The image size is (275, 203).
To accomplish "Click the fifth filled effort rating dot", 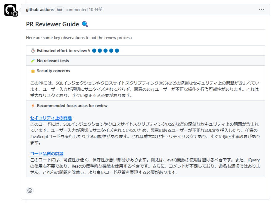I will click(x=117, y=50).
